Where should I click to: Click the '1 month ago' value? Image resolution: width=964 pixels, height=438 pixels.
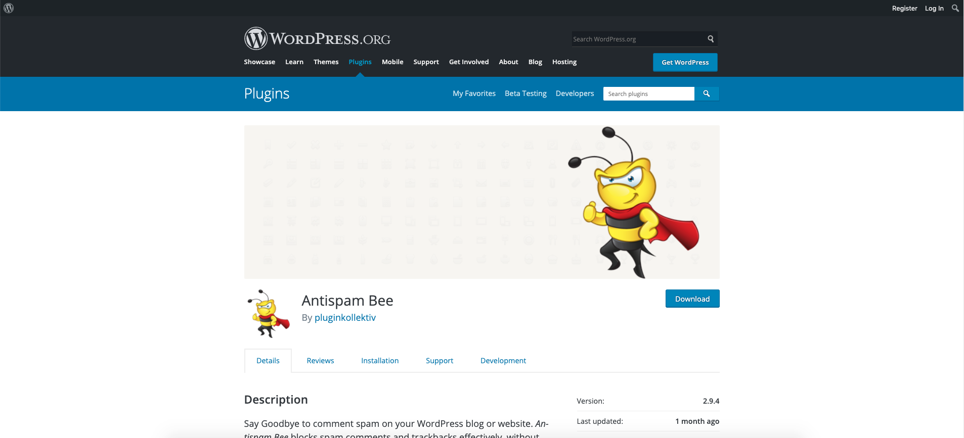pyautogui.click(x=697, y=421)
